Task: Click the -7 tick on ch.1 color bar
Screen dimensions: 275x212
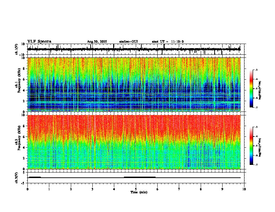Action: coord(256,107)
